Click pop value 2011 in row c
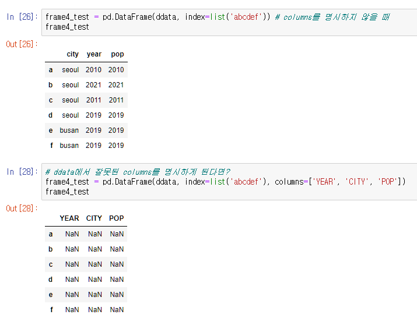This screenshot has height=318, width=417. pyautogui.click(x=116, y=100)
